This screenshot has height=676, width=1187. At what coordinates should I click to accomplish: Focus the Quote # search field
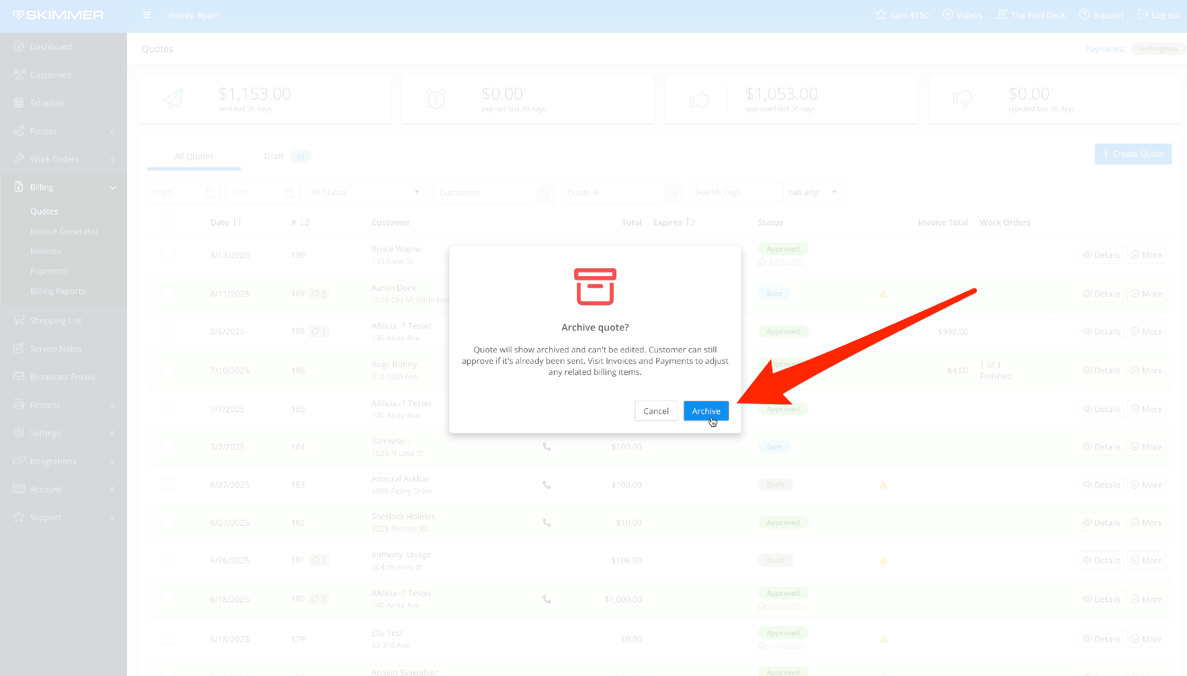(613, 192)
